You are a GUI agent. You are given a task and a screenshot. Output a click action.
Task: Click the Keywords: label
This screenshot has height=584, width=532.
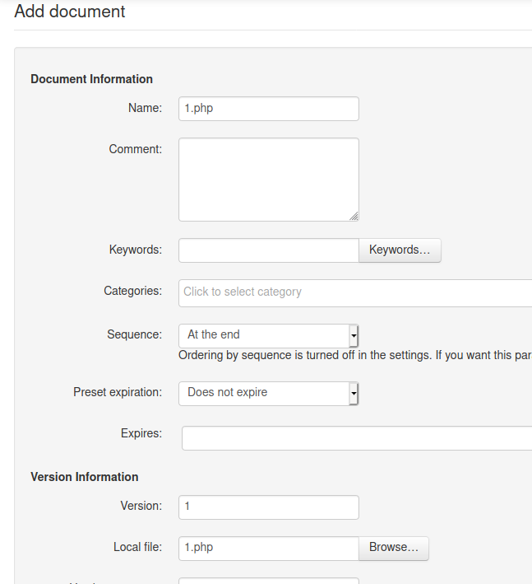tap(136, 250)
